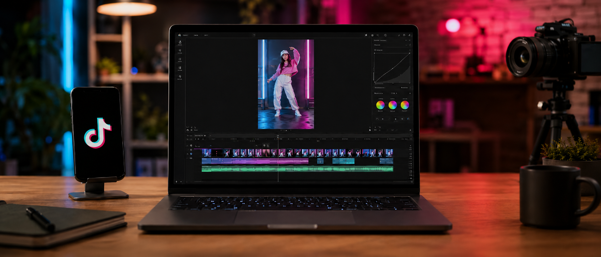Click the circular refresh icon at top center
Image resolution: width=601 pixels, height=257 pixels.
pyautogui.click(x=254, y=35)
